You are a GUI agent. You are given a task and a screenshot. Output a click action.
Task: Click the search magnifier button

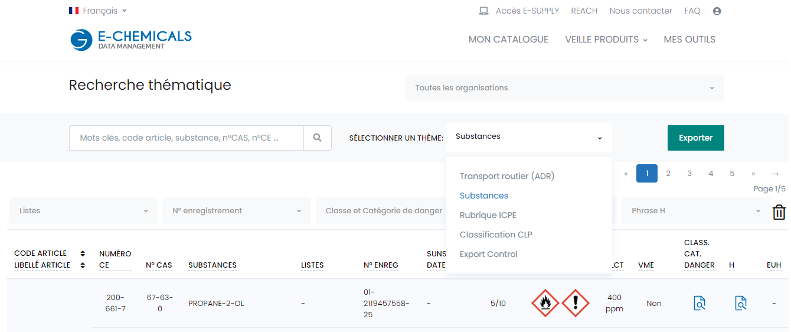click(318, 138)
